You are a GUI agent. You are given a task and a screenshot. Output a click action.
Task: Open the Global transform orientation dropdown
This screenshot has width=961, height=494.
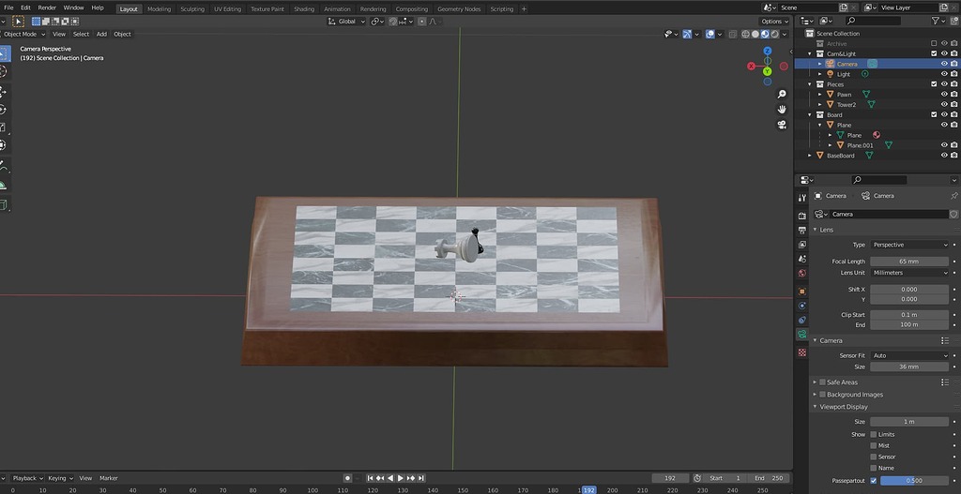point(346,22)
